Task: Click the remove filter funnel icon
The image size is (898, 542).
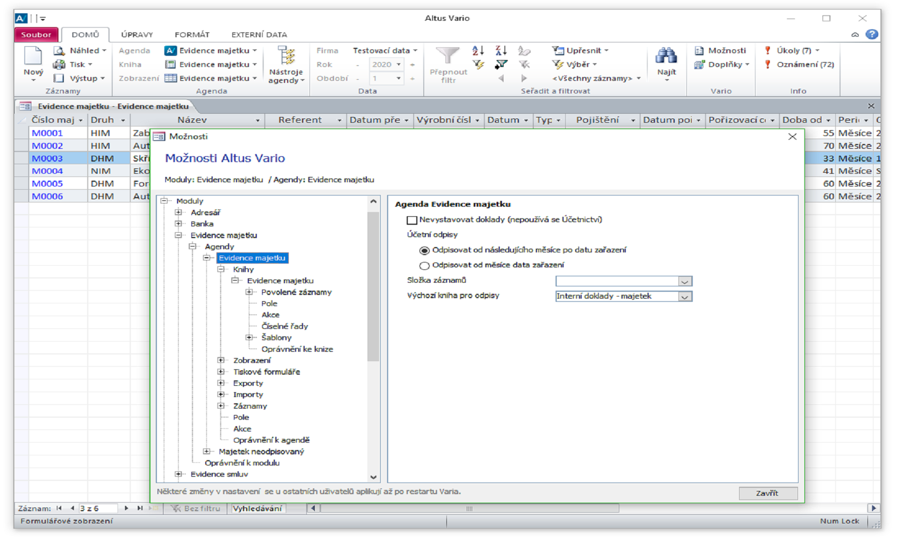Action: click(x=524, y=64)
